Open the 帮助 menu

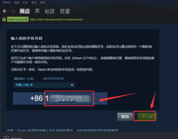pos(43,3)
